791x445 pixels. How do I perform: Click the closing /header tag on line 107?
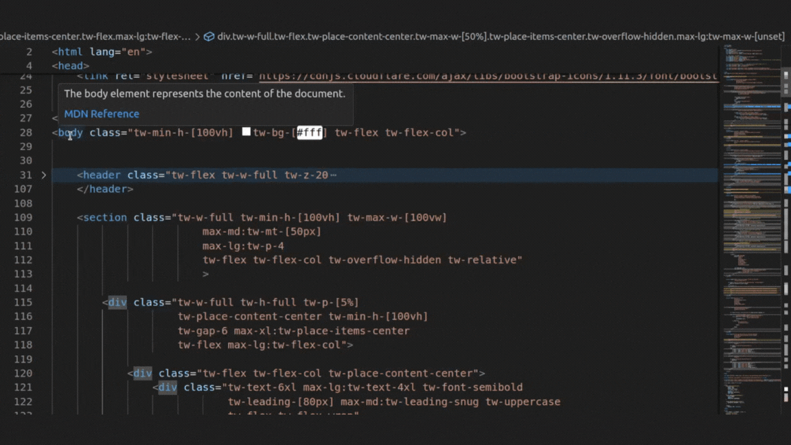click(x=105, y=190)
